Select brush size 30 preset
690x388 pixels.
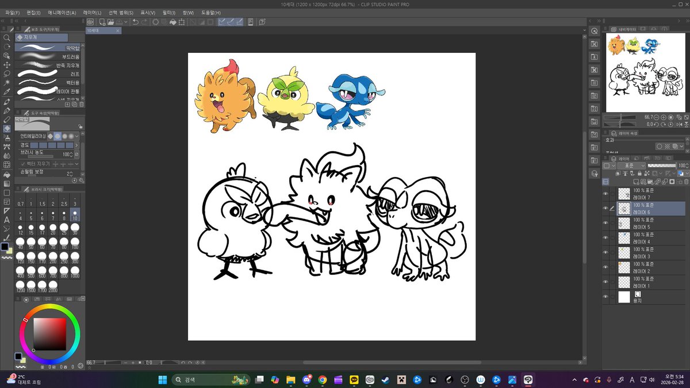pyautogui.click(x=75, y=229)
